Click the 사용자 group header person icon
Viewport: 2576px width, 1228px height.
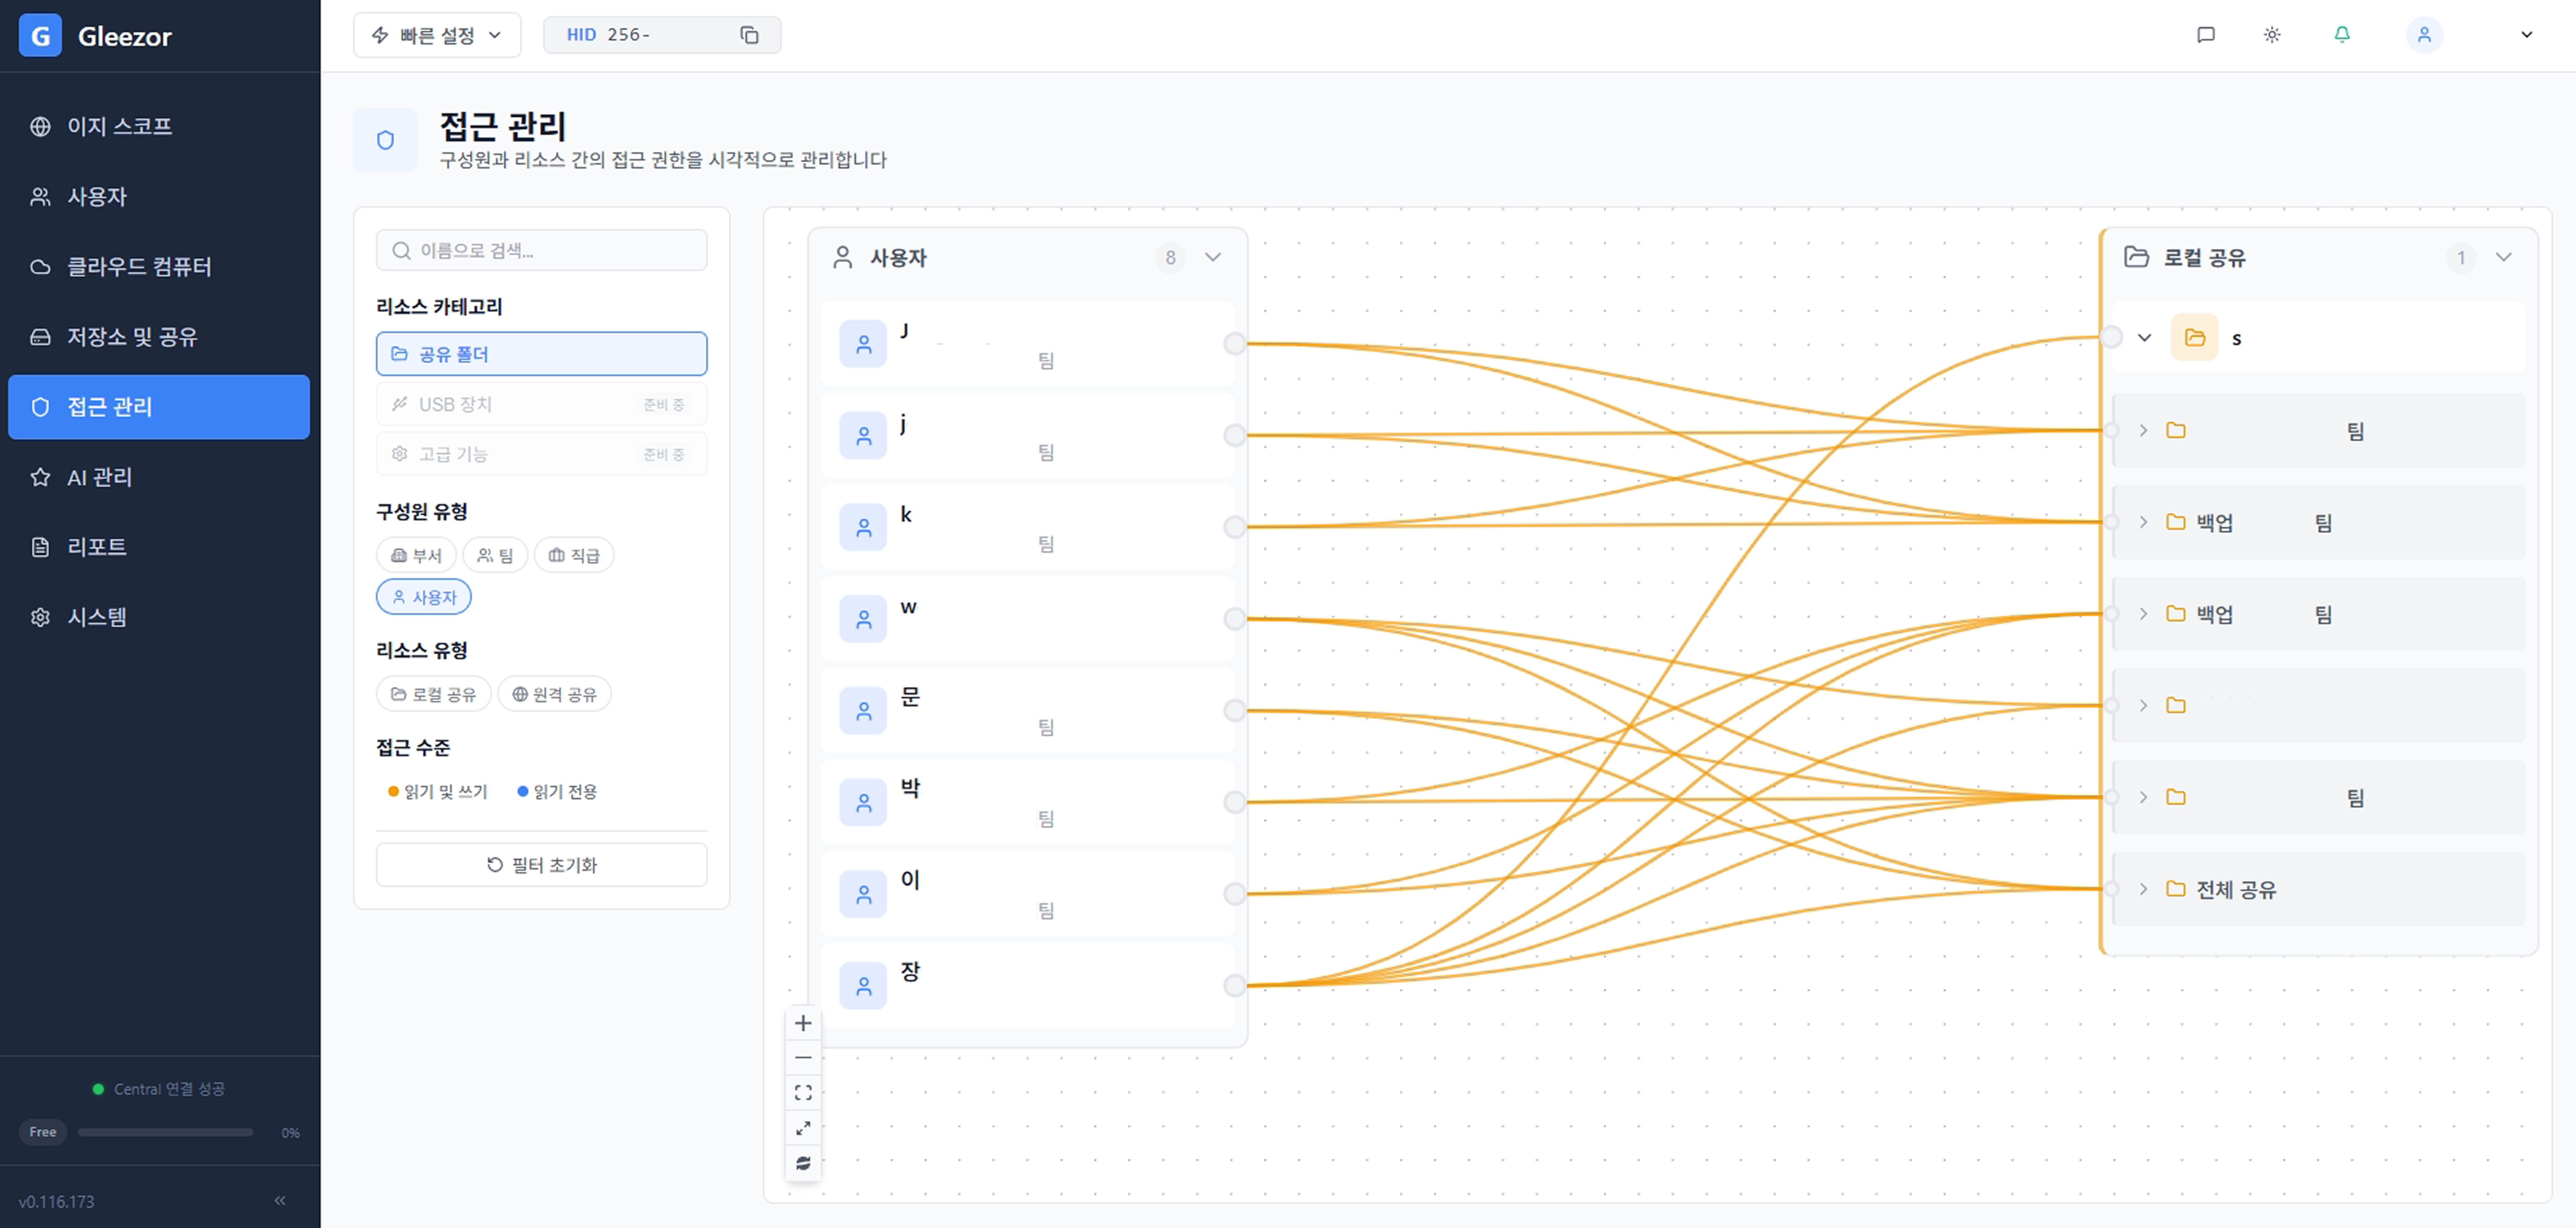pos(843,257)
